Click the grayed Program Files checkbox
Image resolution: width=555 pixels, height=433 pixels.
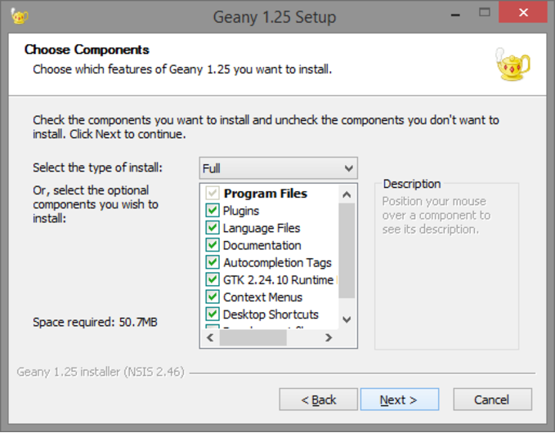(x=213, y=193)
